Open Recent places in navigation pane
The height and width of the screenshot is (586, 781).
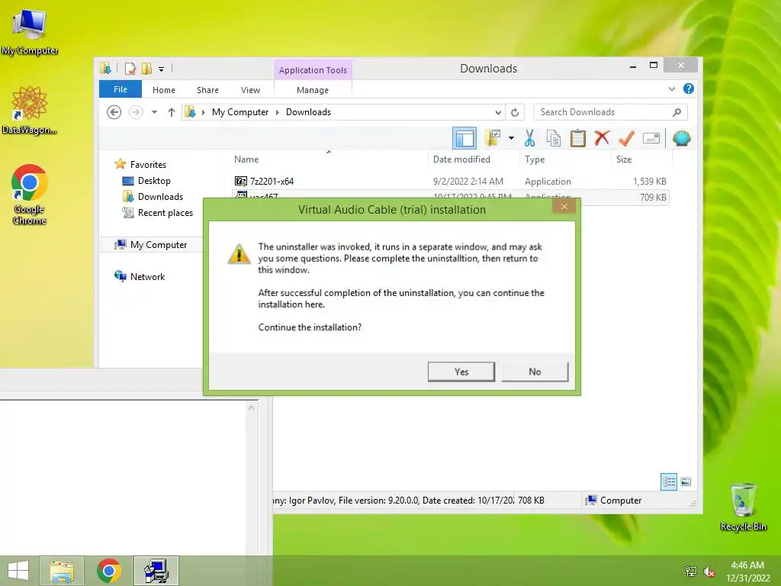[166, 213]
